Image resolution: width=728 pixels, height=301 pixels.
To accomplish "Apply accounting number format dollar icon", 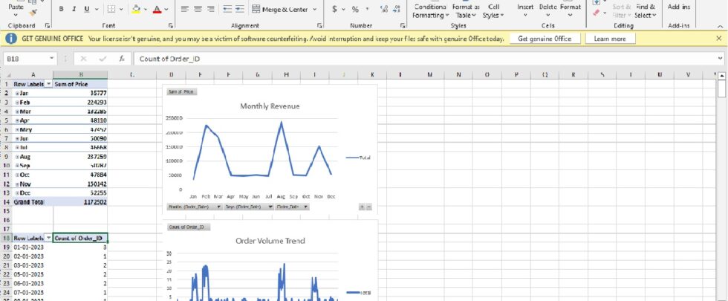I will 335,9.
